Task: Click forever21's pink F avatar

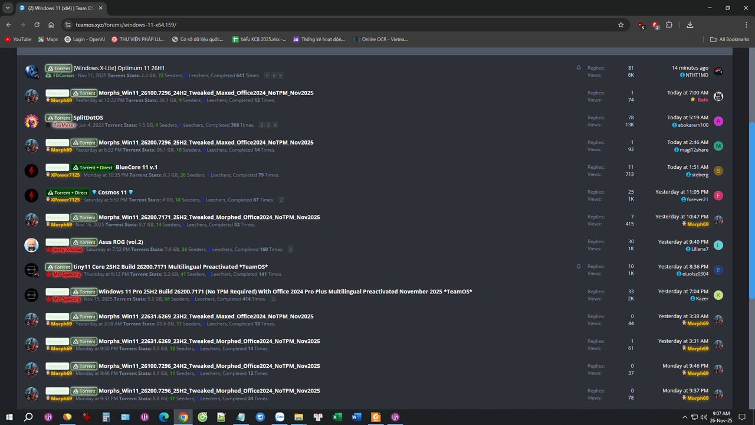Action: click(x=718, y=195)
